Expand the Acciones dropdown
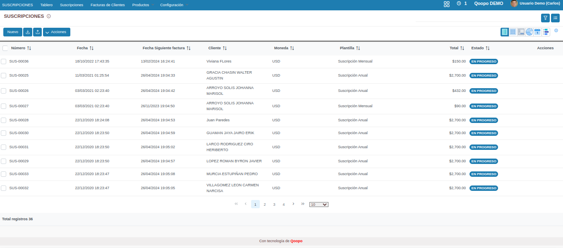 [x=57, y=32]
